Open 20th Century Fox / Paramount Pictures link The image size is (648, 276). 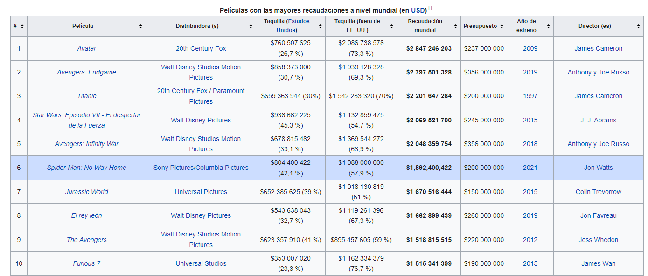[201, 96]
